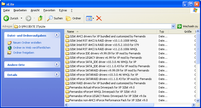Select folder icon of Fernandos nForce4 WHQL Driverpack

67,92
